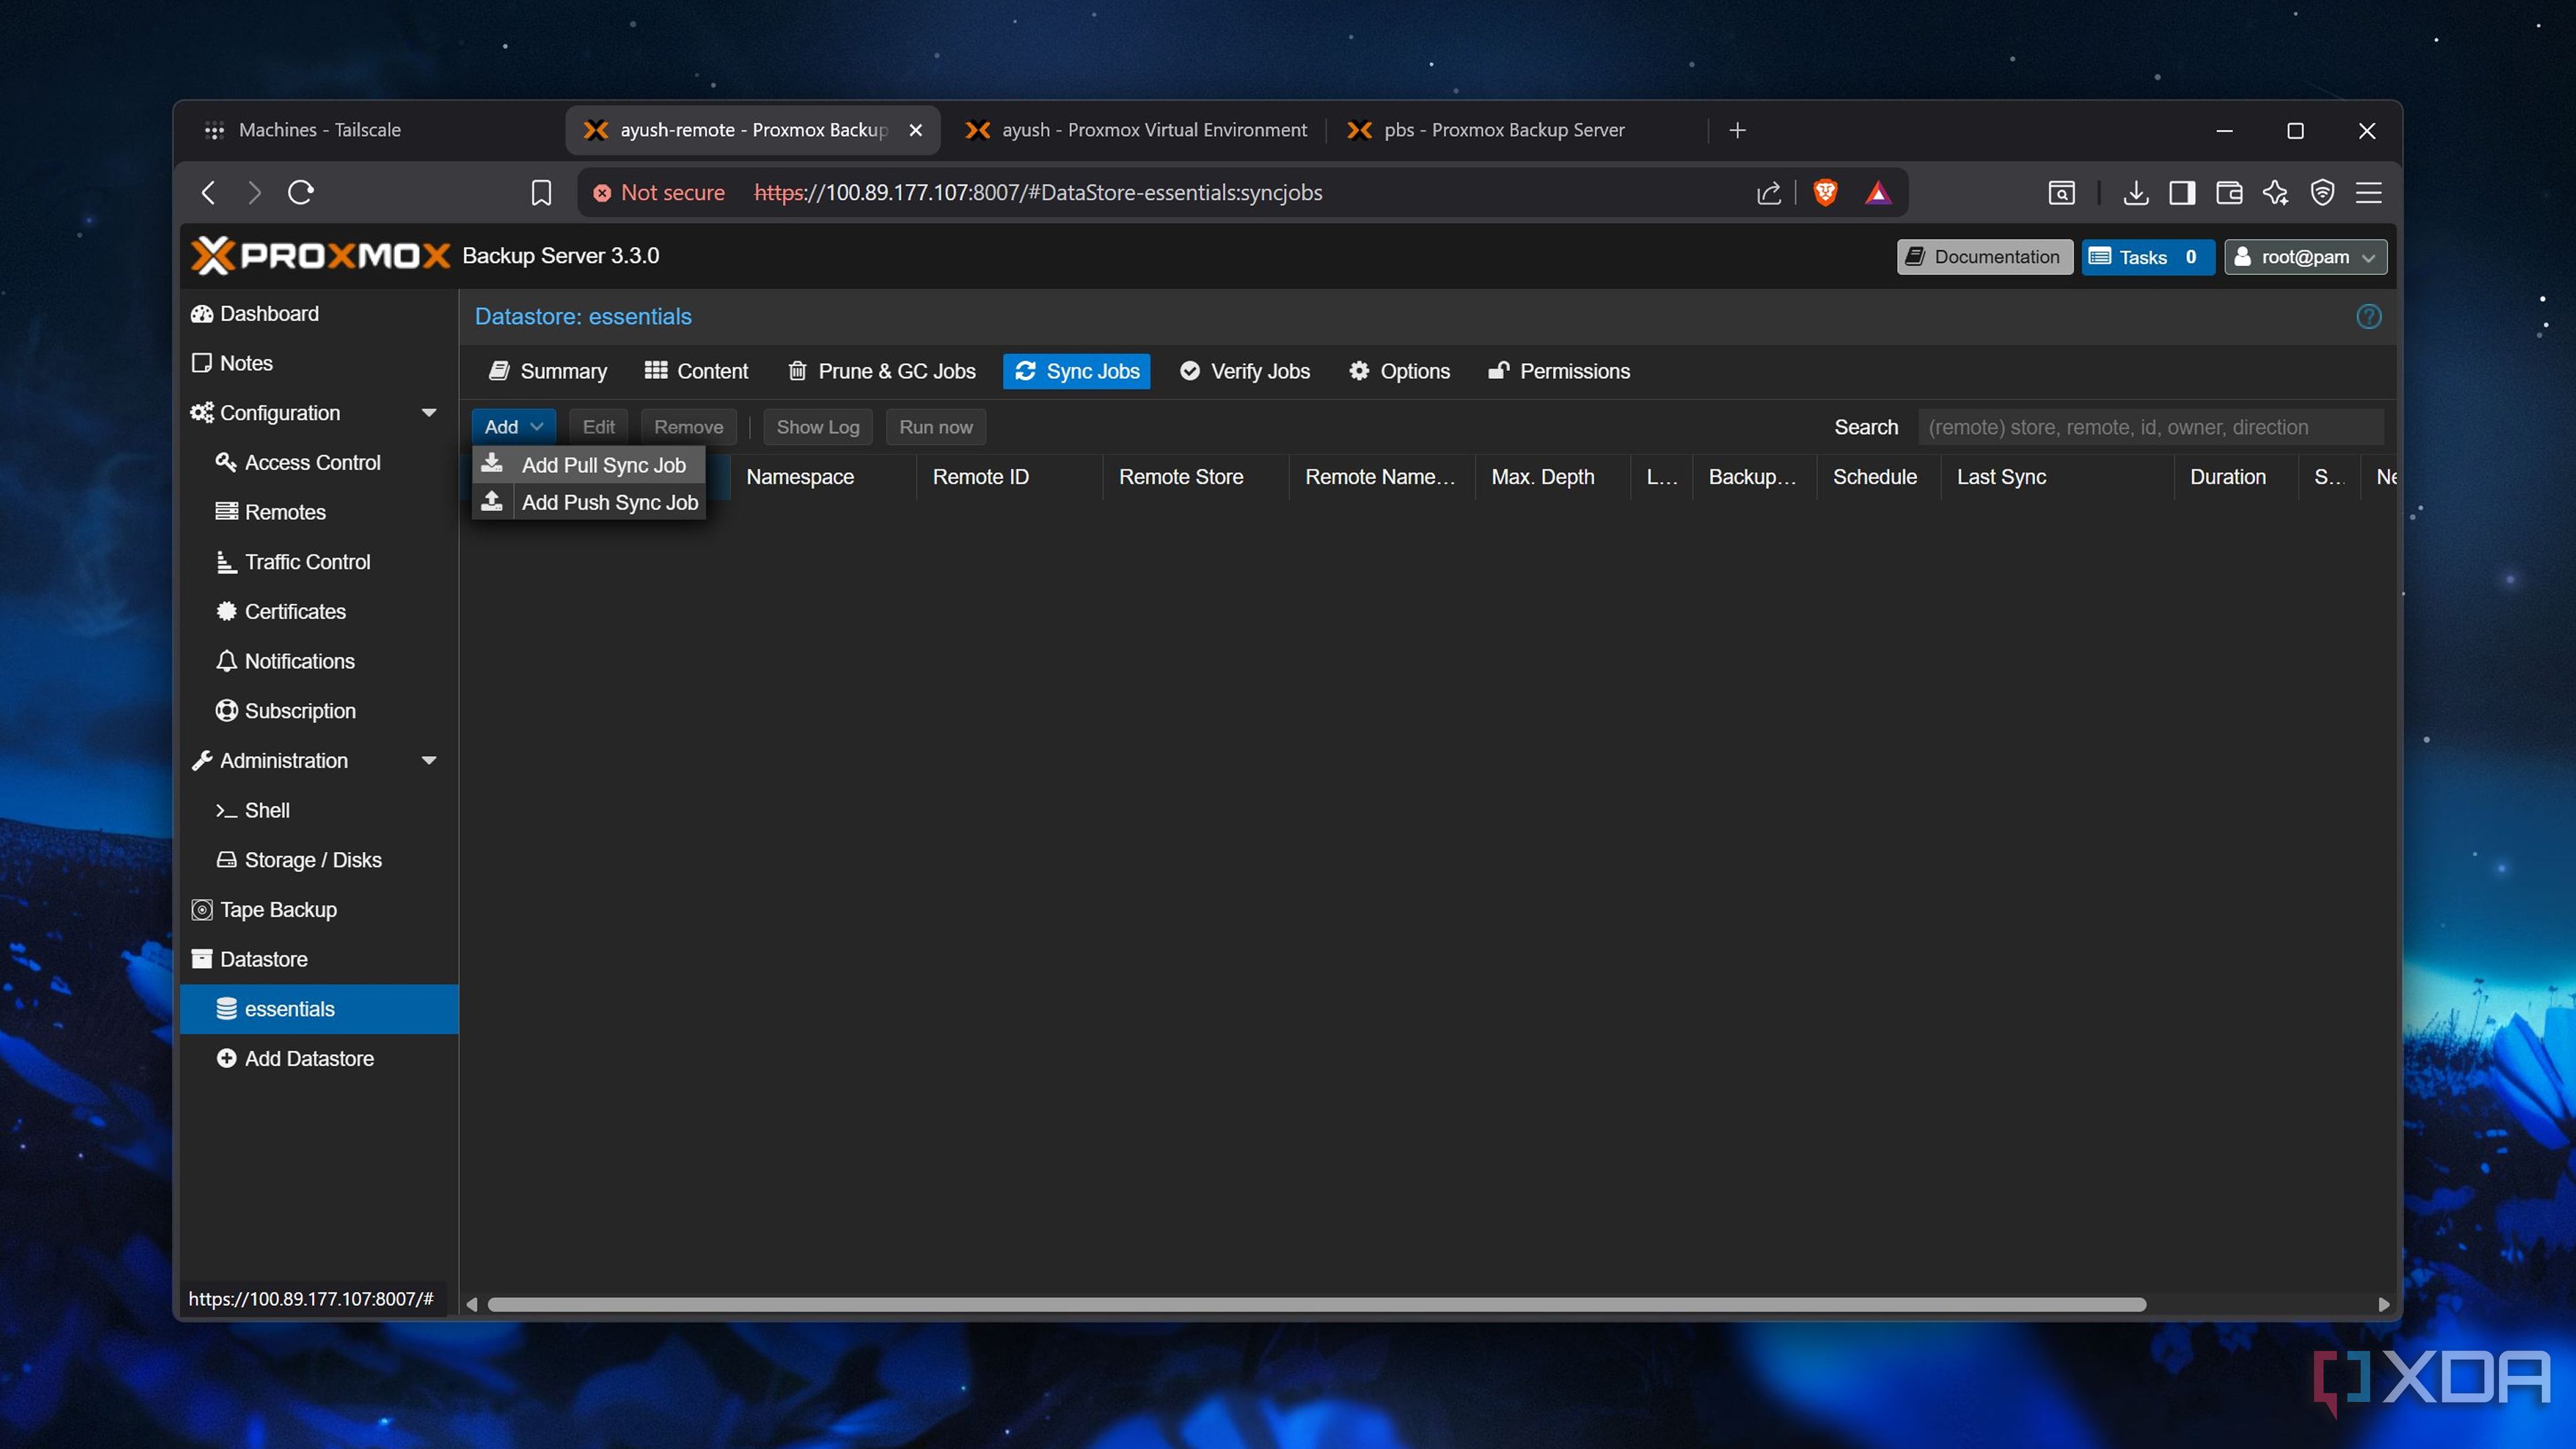
Task: Open the Verify Jobs tab
Action: tap(1245, 371)
